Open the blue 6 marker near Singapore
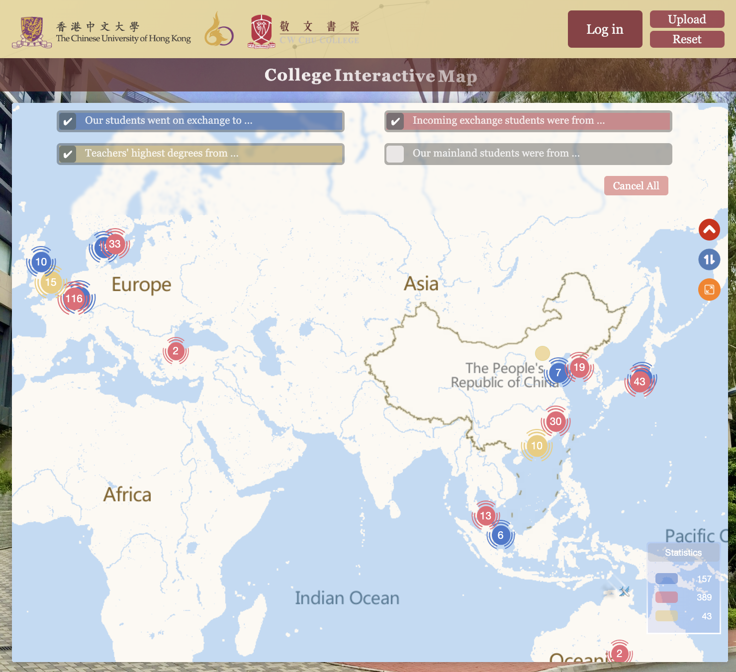 tap(501, 535)
